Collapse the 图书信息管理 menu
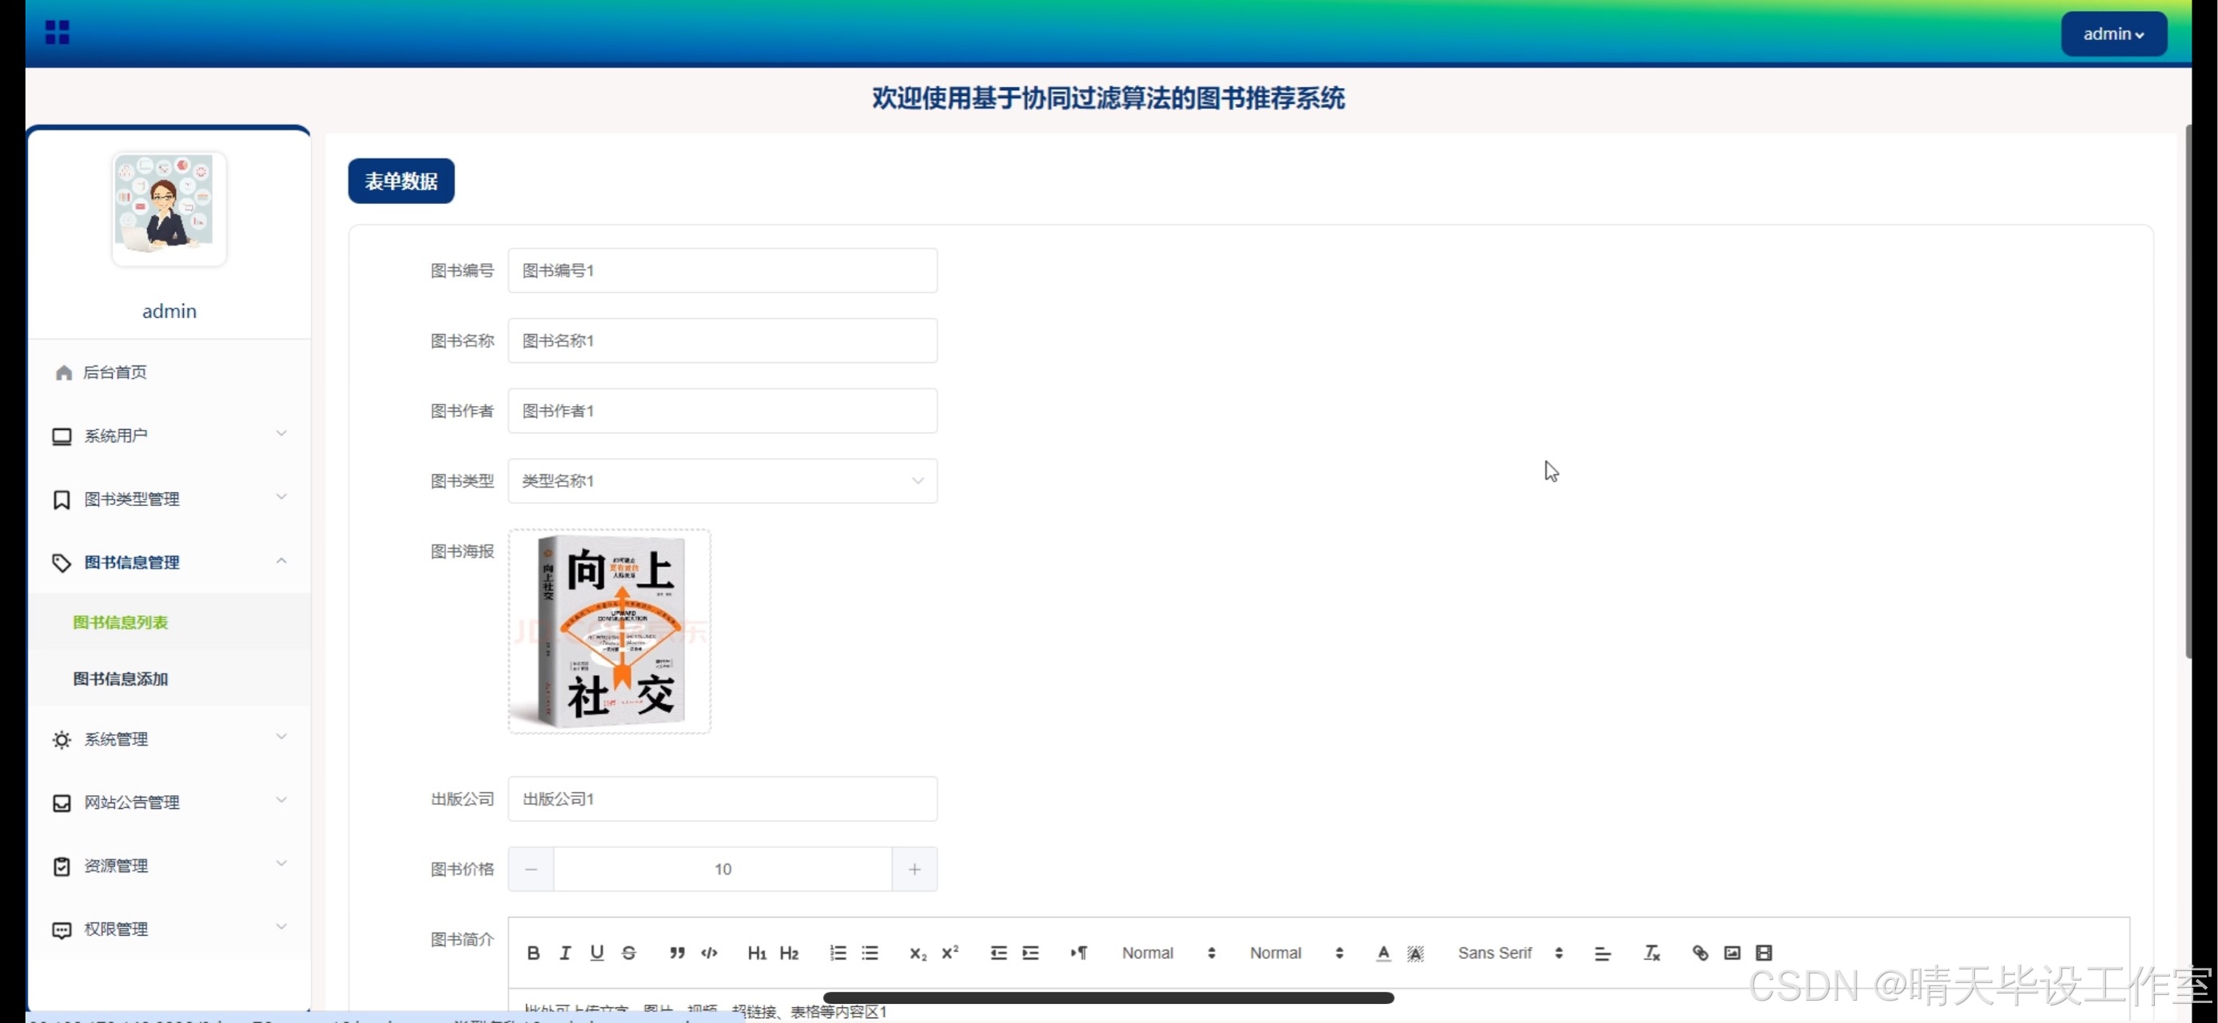 (169, 563)
